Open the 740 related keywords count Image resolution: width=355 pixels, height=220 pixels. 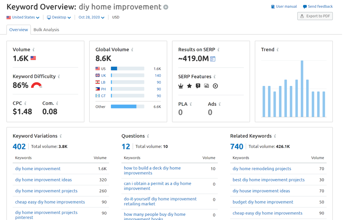pyautogui.click(x=237, y=147)
